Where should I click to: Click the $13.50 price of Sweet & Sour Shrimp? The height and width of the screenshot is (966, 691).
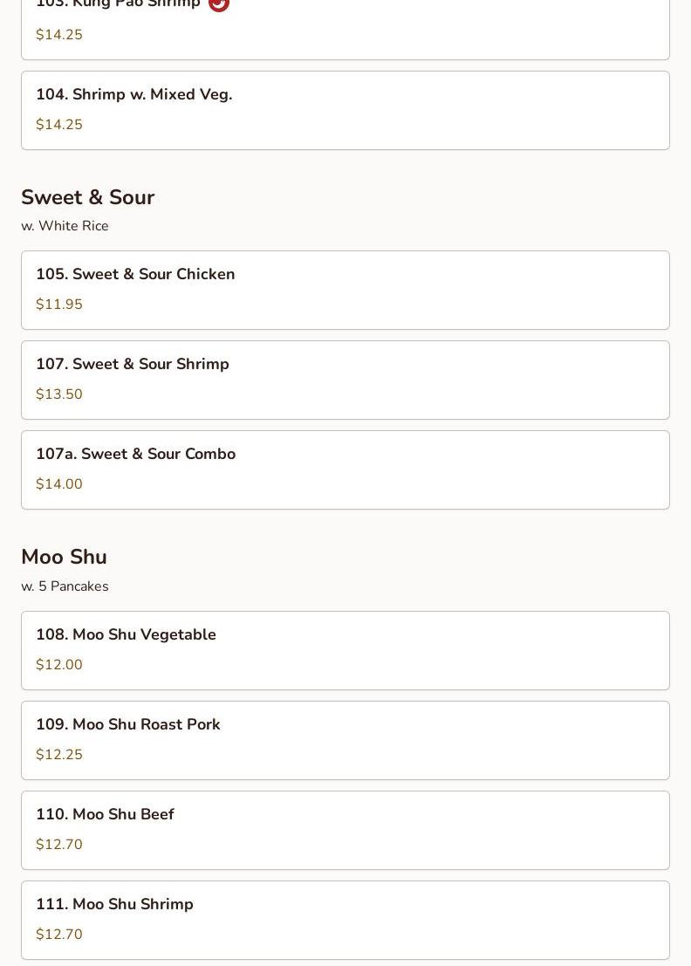click(59, 394)
